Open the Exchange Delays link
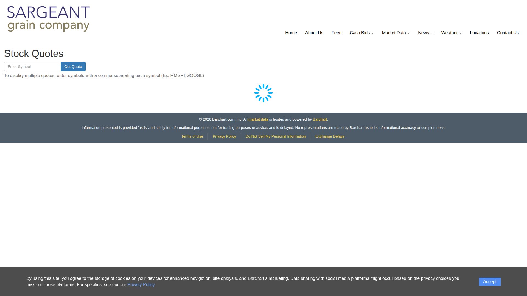 point(330,136)
